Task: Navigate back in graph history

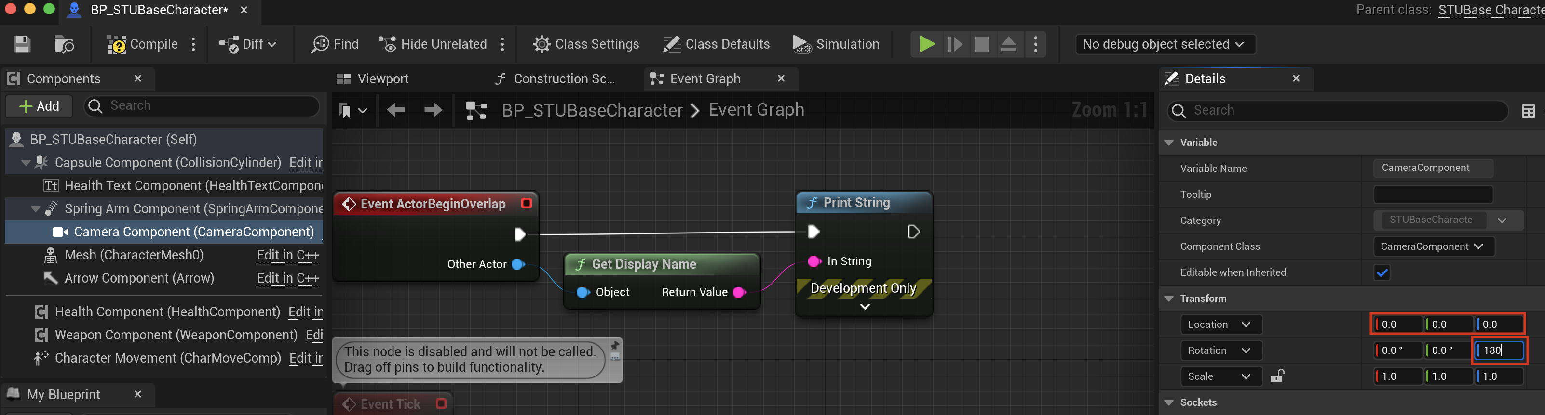Action: 396,110
